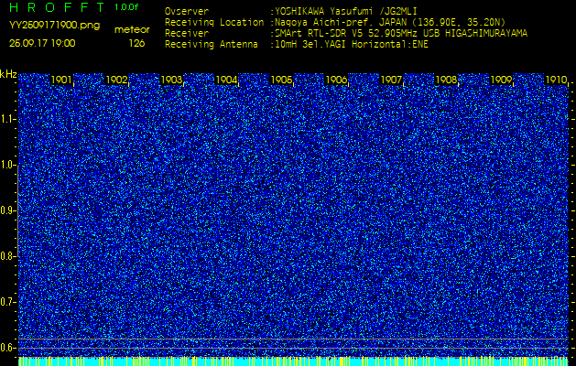Image resolution: width=576 pixels, height=366 pixels.
Task: Click the HROFFT title text
Action: tap(57, 7)
